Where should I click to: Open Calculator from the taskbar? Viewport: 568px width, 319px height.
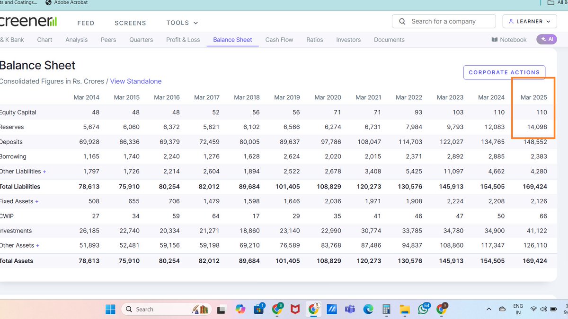(x=386, y=309)
